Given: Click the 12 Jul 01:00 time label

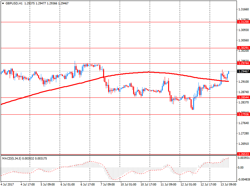Looking at the screenshot, I should (188, 185).
